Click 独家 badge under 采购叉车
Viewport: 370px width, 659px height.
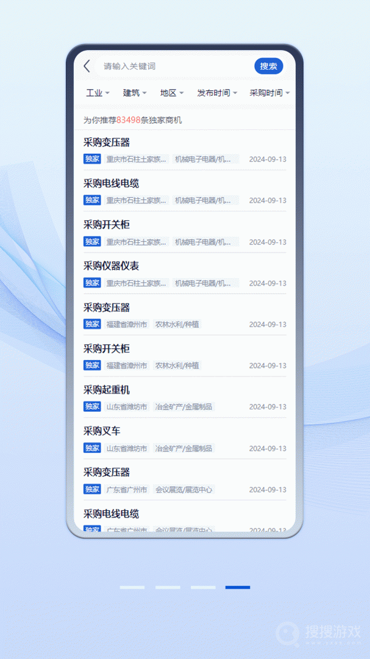[92, 448]
